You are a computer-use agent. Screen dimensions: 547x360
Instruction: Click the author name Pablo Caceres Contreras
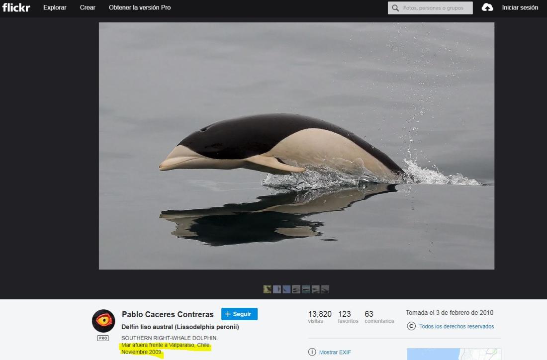(x=168, y=314)
